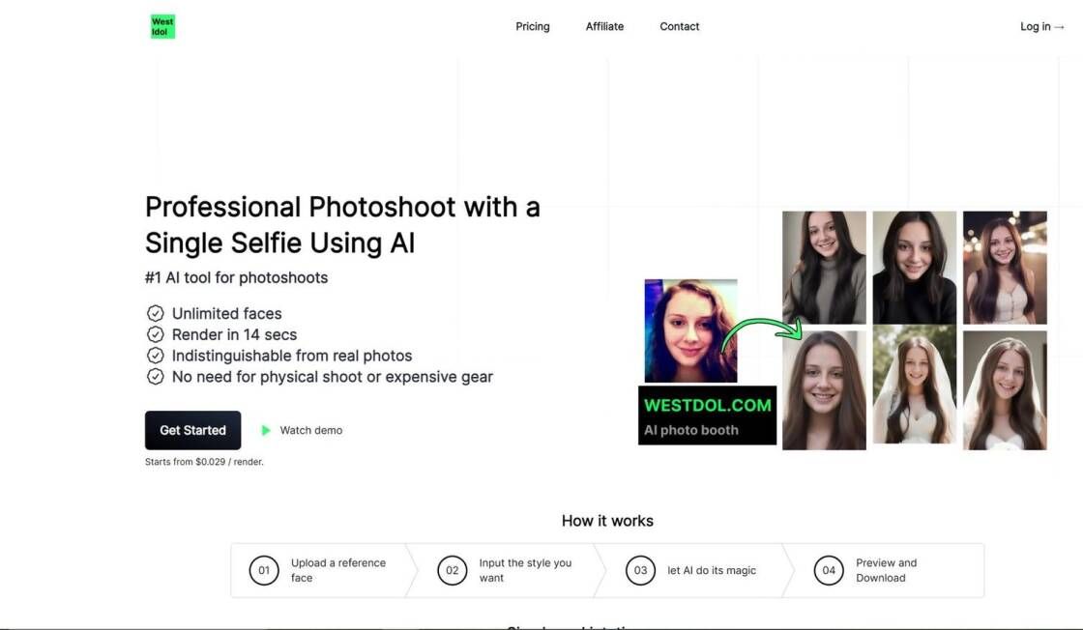The height and width of the screenshot is (630, 1083).
Task: Select the 01 step circle
Action: point(264,571)
